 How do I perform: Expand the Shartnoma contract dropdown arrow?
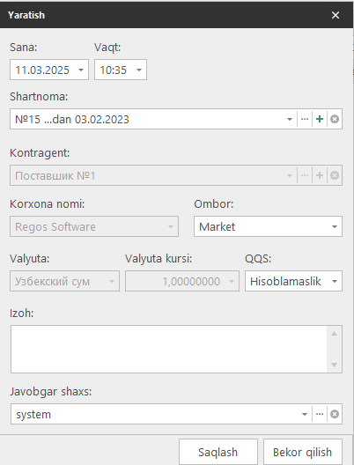click(290, 119)
